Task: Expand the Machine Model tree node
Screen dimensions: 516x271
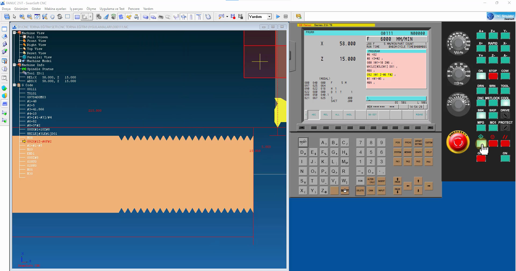Action: click(x=20, y=61)
